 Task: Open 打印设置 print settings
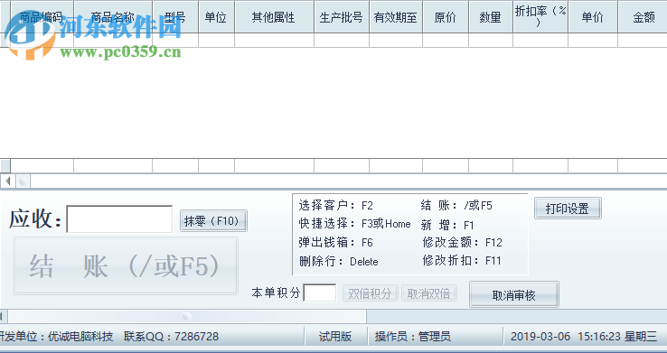568,209
